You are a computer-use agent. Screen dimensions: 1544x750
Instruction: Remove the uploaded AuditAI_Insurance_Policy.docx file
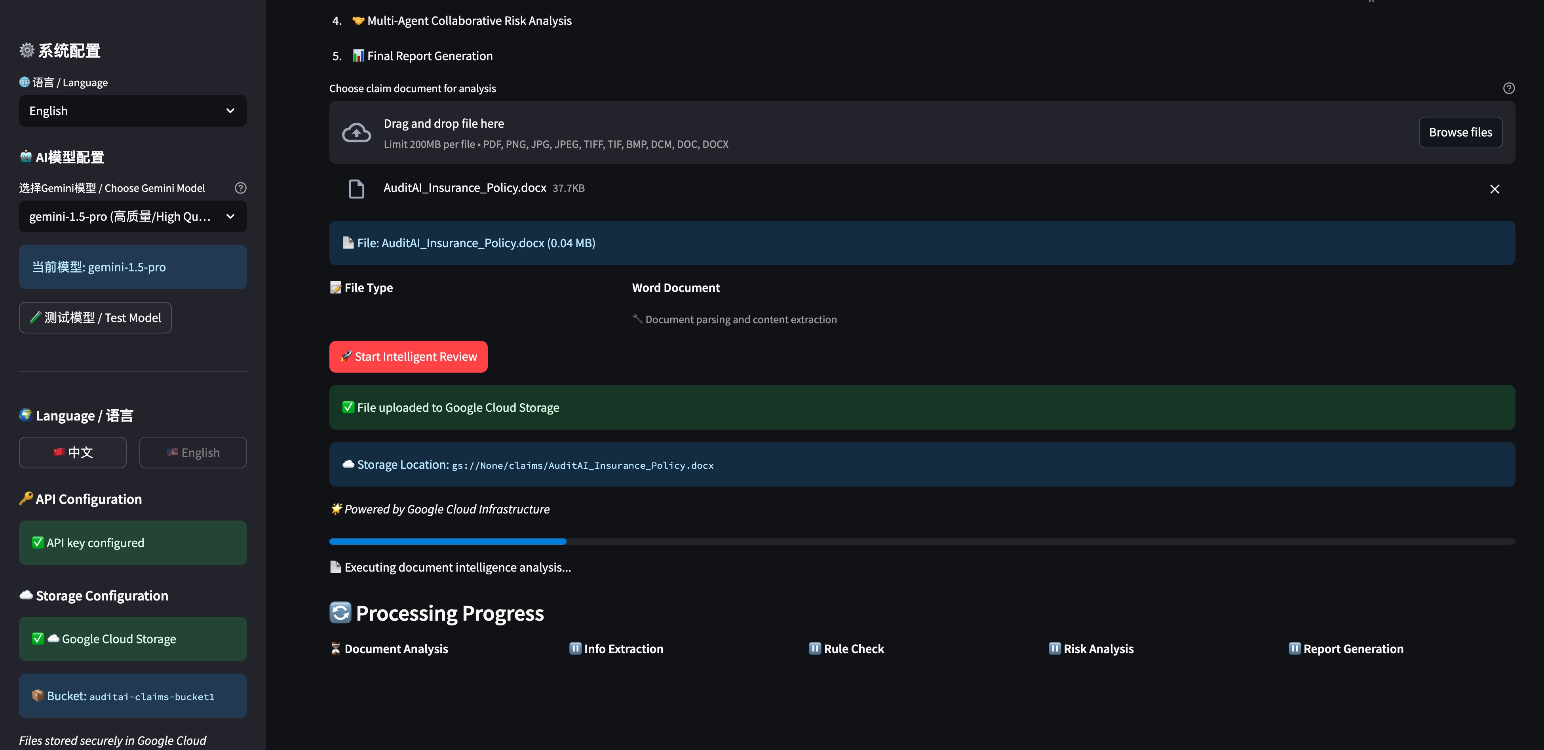1494,189
